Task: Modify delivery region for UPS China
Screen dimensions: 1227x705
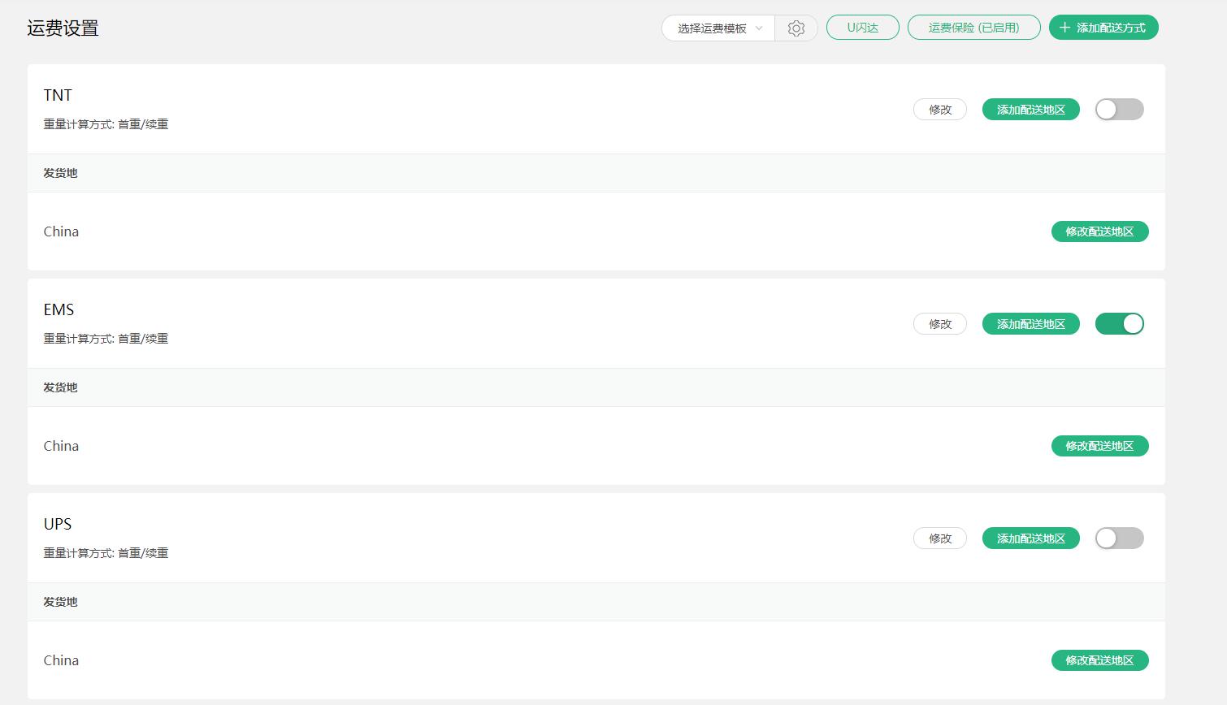Action: (x=1099, y=660)
